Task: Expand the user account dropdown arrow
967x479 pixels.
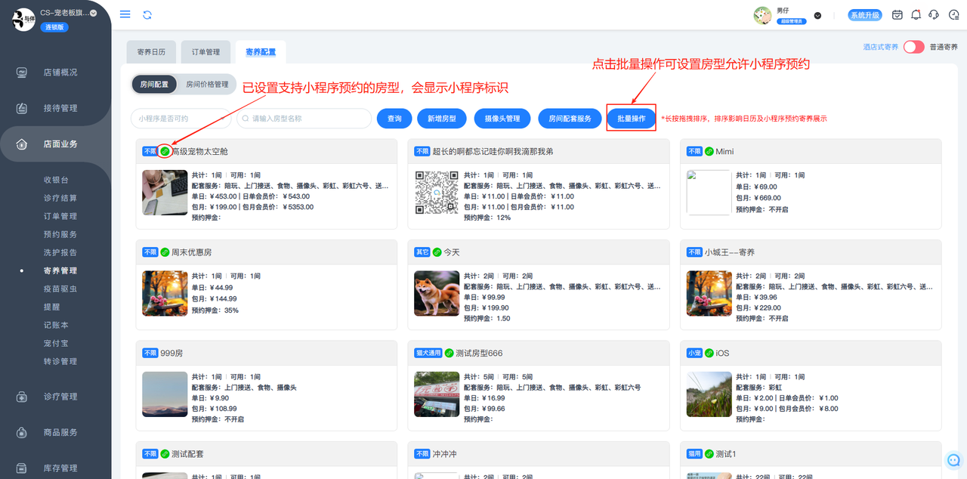Action: pos(817,15)
